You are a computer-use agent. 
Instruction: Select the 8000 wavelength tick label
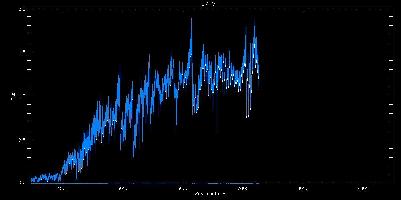point(303,188)
